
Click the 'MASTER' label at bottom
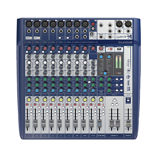click(128, 135)
